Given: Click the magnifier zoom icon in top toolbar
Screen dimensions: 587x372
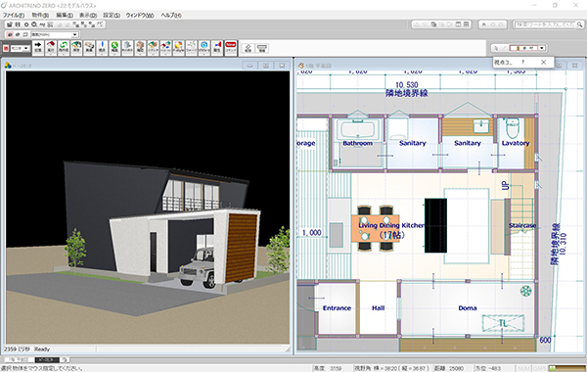Looking at the screenshot, I should coord(34,24).
